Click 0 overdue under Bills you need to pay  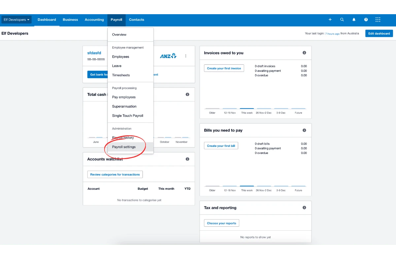[x=261, y=153]
